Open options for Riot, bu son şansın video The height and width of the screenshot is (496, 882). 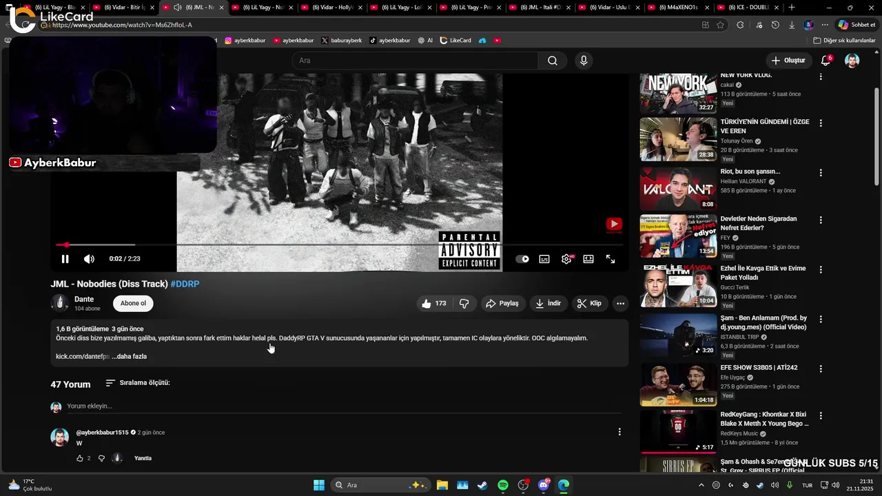click(x=821, y=172)
